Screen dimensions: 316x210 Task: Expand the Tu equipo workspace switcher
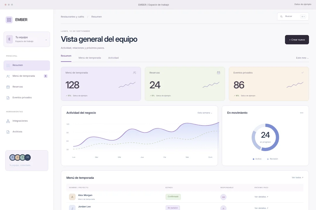27,39
